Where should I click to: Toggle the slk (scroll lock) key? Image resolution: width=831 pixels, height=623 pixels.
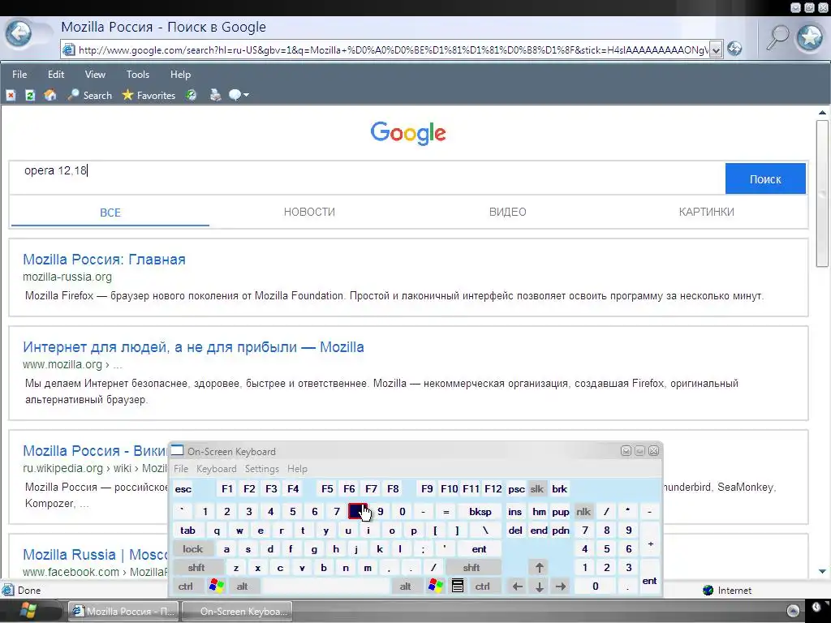point(537,489)
